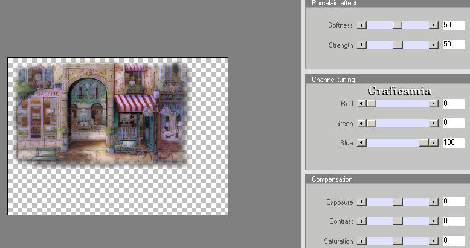Click right arrow of Red channel slider
The width and height of the screenshot is (470, 248).
click(434, 104)
